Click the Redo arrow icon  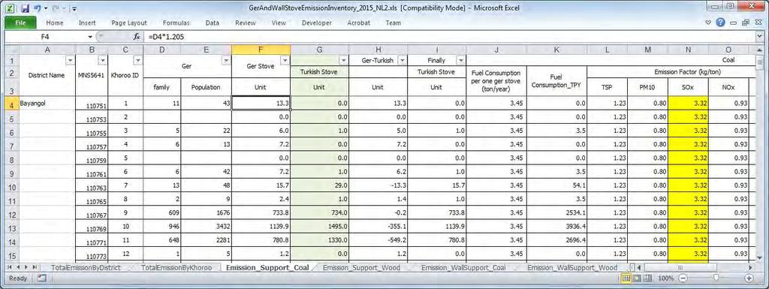[x=56, y=8]
